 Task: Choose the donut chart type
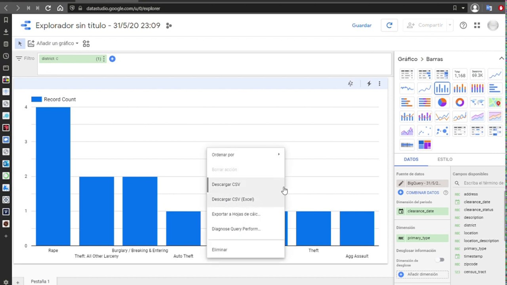pos(460,103)
